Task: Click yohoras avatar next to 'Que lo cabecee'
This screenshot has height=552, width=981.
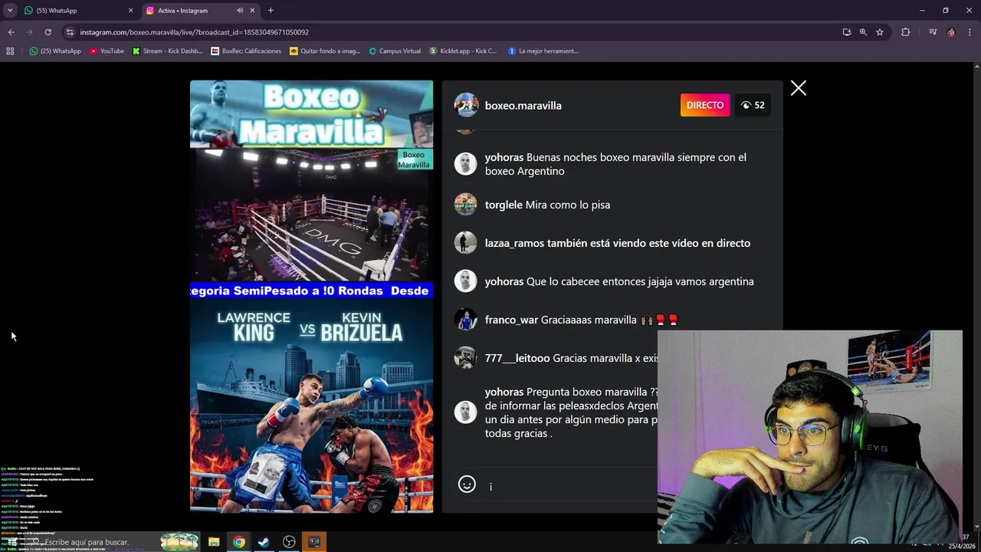Action: [465, 281]
